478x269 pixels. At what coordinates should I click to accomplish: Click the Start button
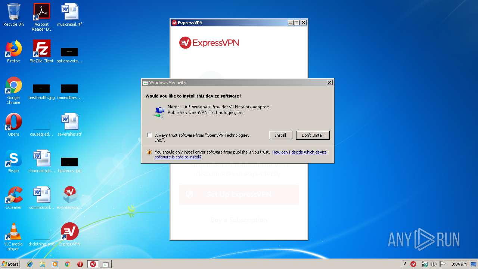(x=10, y=264)
